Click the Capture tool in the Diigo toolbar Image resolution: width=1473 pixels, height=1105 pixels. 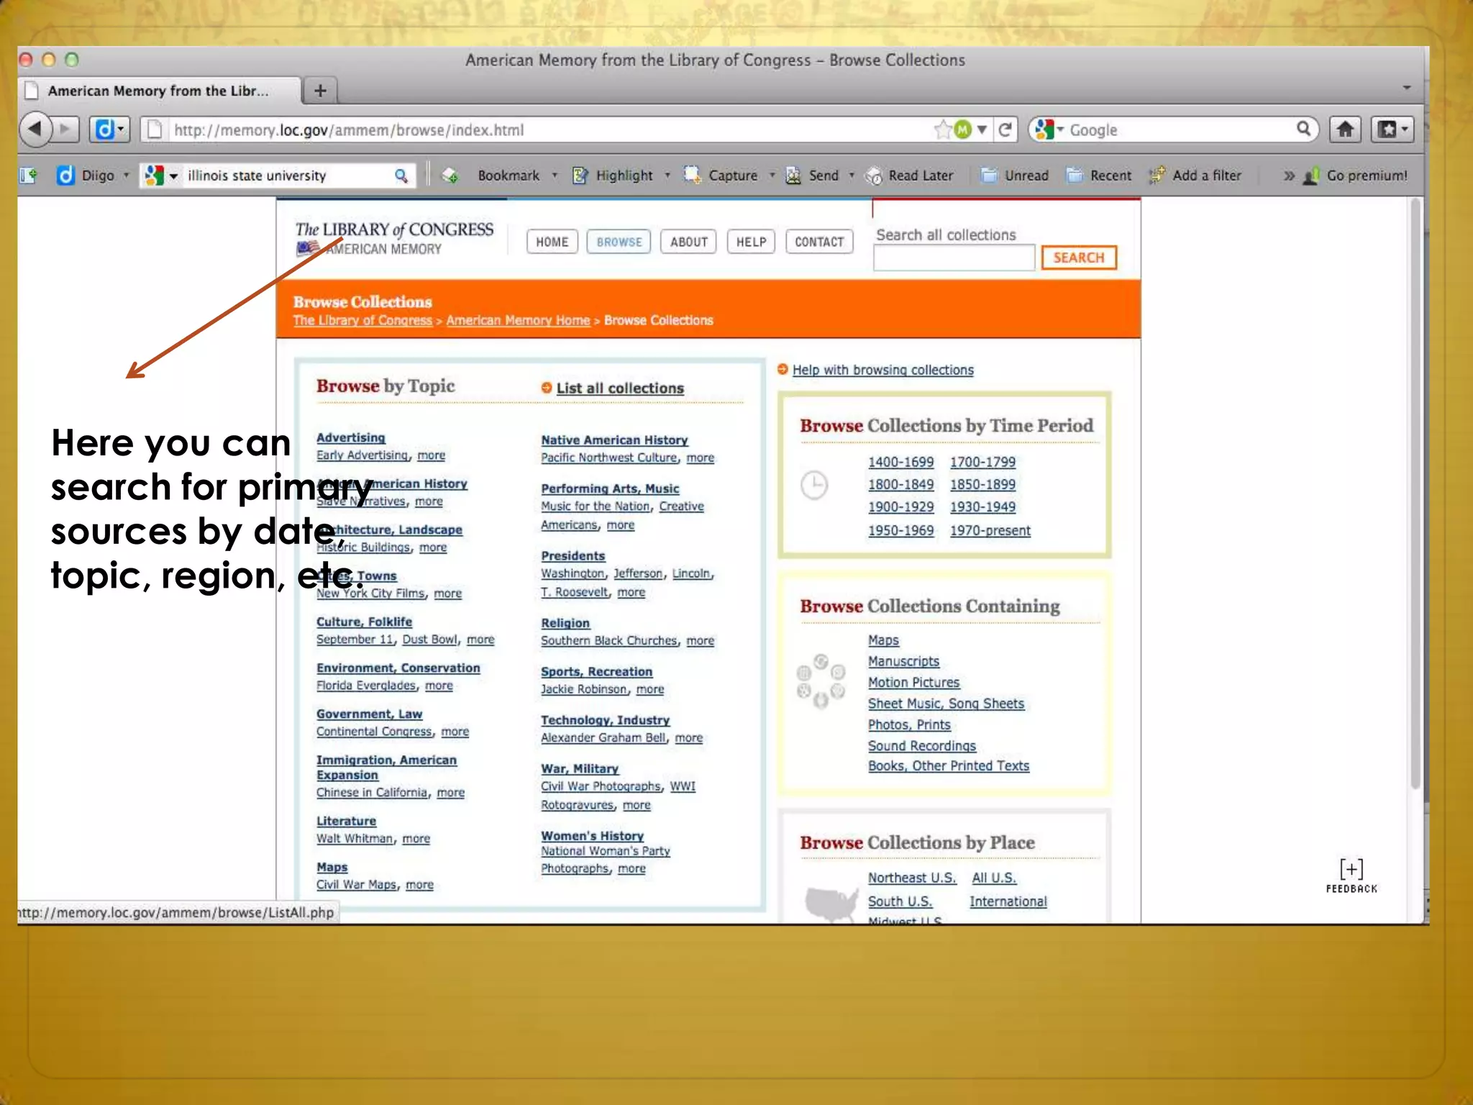721,176
